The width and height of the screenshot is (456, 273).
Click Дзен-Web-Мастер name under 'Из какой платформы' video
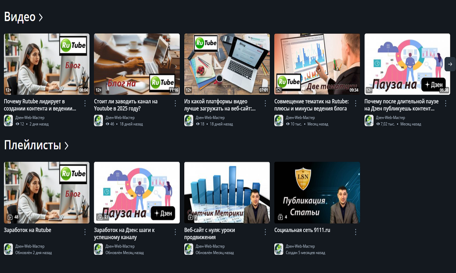pos(210,118)
